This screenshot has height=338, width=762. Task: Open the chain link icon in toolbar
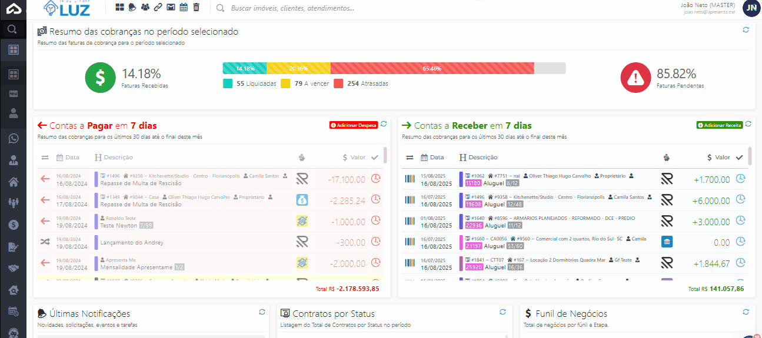point(158,8)
